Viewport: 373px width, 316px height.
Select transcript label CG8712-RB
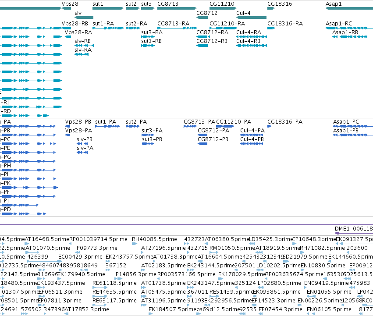(x=212, y=41)
